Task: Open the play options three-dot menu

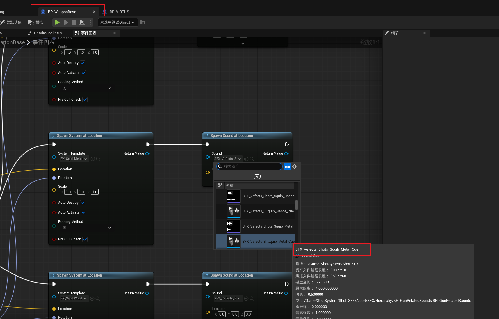Action: coord(90,22)
